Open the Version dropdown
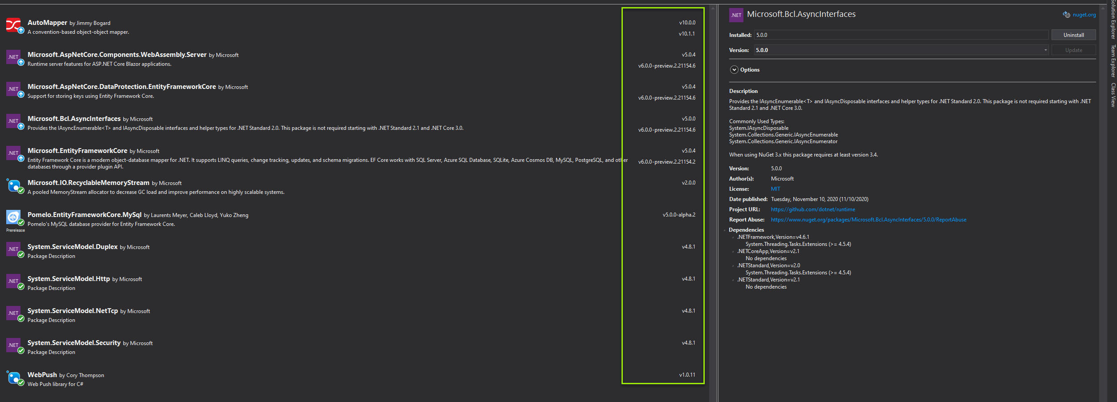Screen dimensions: 1117x402 [1046, 50]
